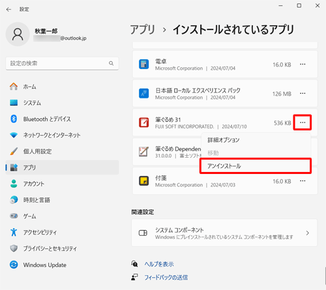Click the back arrow icon

point(8,9)
